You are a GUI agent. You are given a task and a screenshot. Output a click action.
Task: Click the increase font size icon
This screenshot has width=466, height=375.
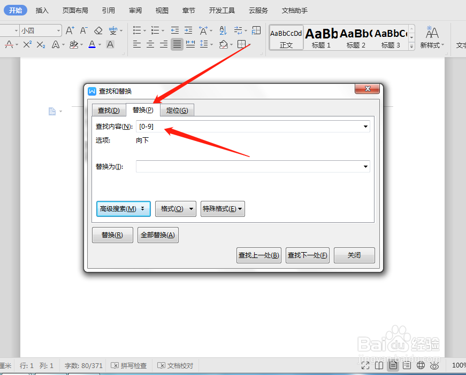[x=70, y=30]
